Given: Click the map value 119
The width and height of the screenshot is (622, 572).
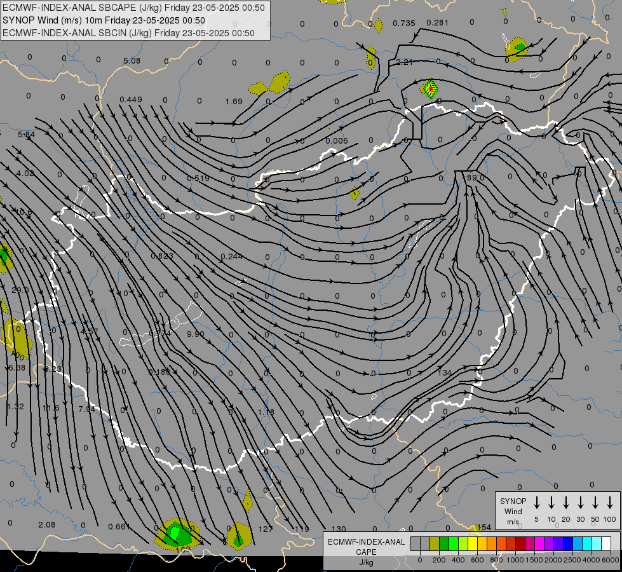Looking at the screenshot, I should point(302,529).
